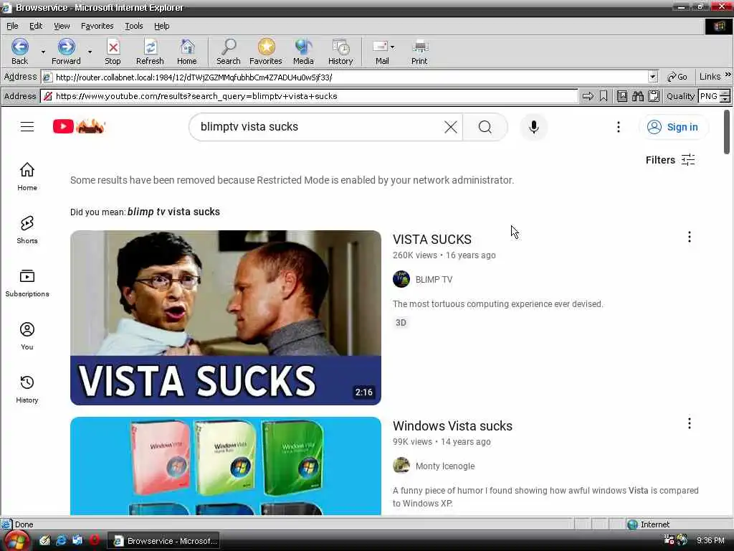Screen dimensions: 734x551
Task: Click the IE Back toolbar button
Action: pyautogui.click(x=19, y=52)
